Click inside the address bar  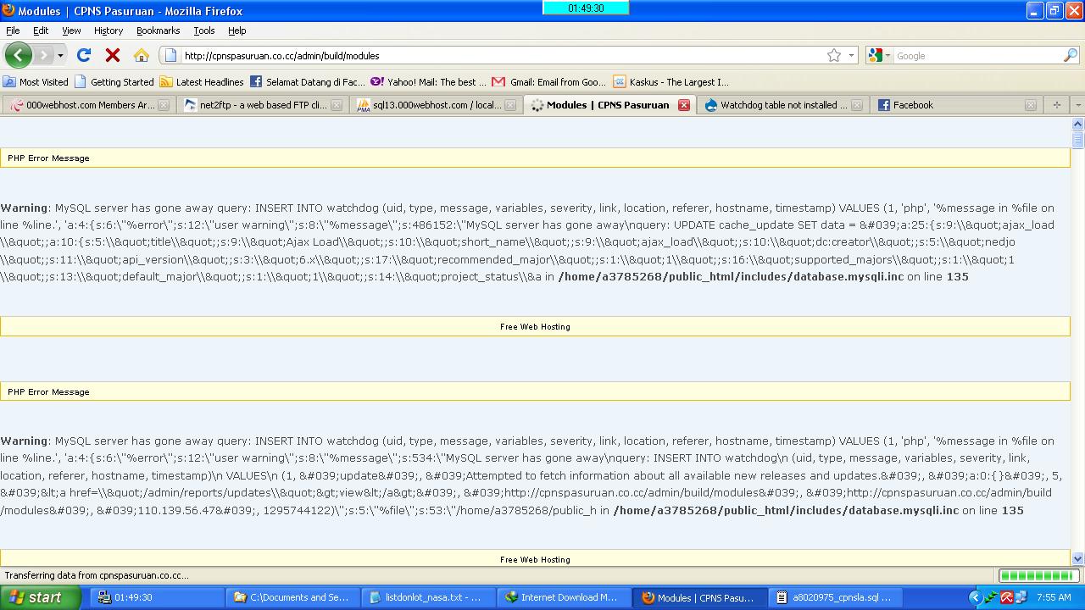tap(424, 55)
